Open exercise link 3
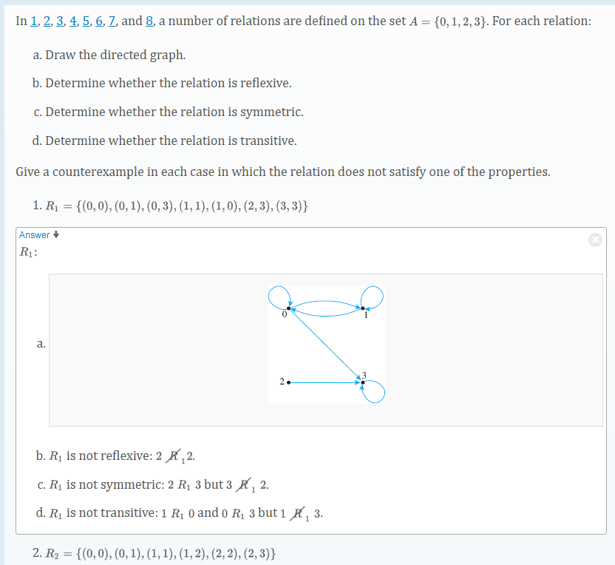 tap(60, 21)
